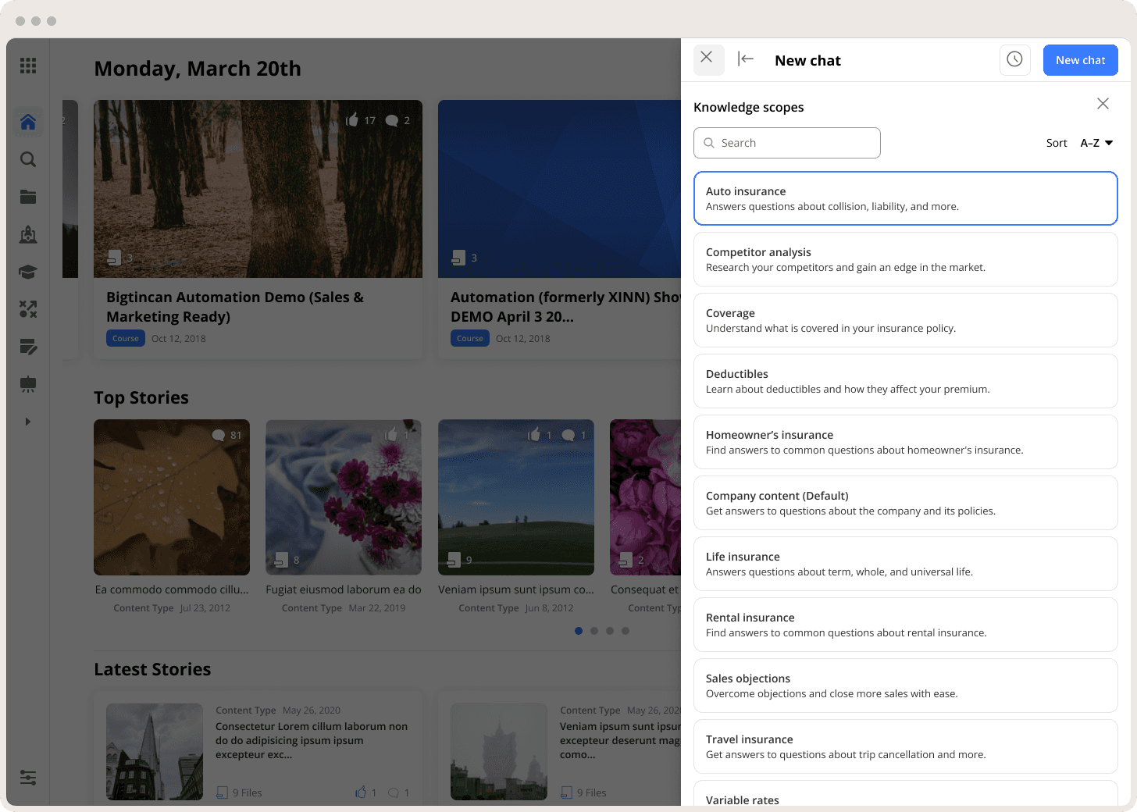Open Consectetur Lorem cillum laborum story
The height and width of the screenshot is (812, 1137).
click(312, 740)
